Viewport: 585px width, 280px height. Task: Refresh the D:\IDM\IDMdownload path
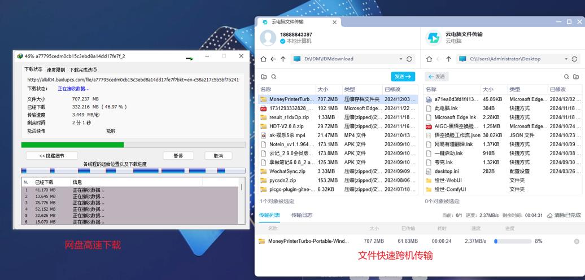pyautogui.click(x=409, y=59)
